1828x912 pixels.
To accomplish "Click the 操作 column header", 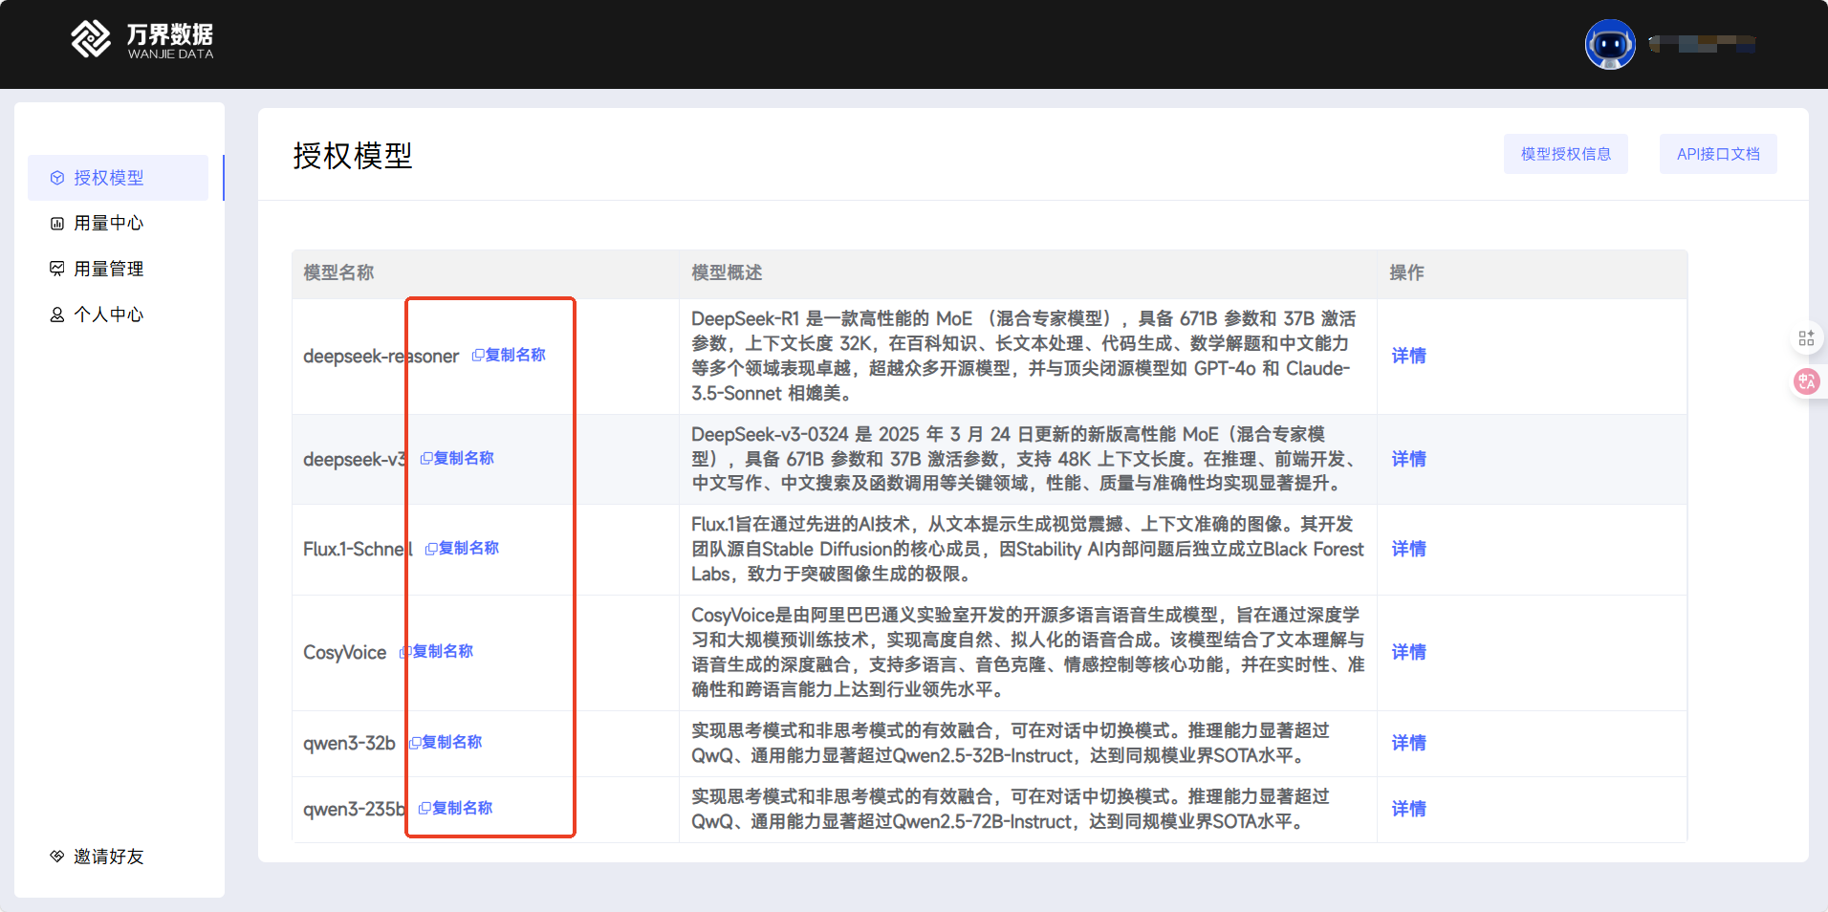I will point(1406,273).
